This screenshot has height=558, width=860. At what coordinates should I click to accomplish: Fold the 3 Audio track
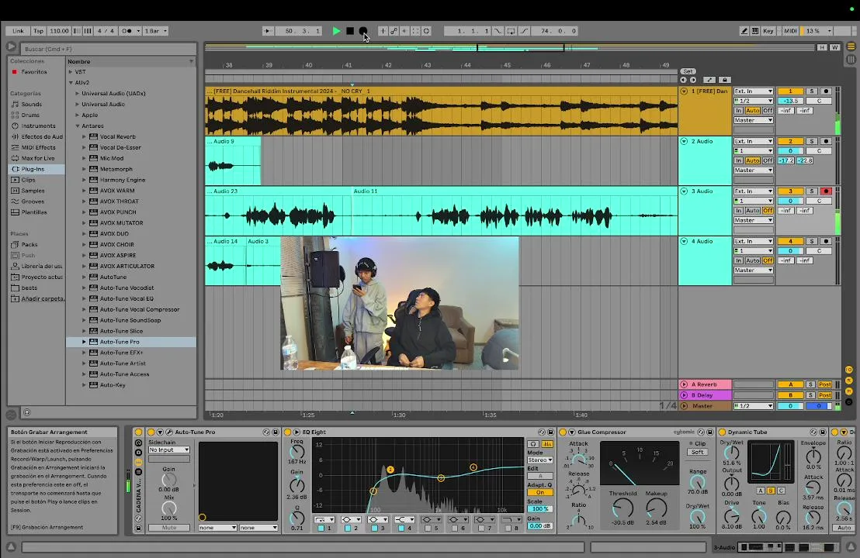684,191
